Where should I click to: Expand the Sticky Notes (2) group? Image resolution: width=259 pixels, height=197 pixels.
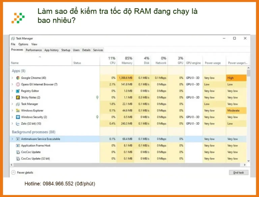12,97
